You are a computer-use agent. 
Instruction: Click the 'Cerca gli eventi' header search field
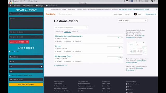pyautogui.click(x=67, y=14)
